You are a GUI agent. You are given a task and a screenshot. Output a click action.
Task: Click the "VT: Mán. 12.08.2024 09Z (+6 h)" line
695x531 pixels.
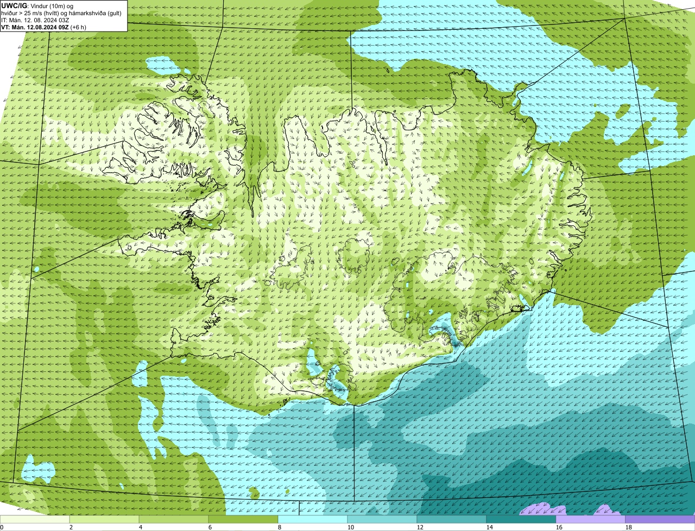coord(44,27)
